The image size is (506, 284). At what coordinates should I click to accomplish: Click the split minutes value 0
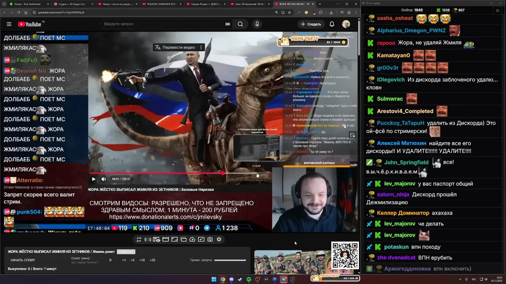110,260
